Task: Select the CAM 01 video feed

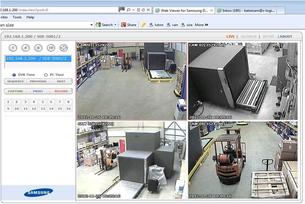Action: click(132, 81)
